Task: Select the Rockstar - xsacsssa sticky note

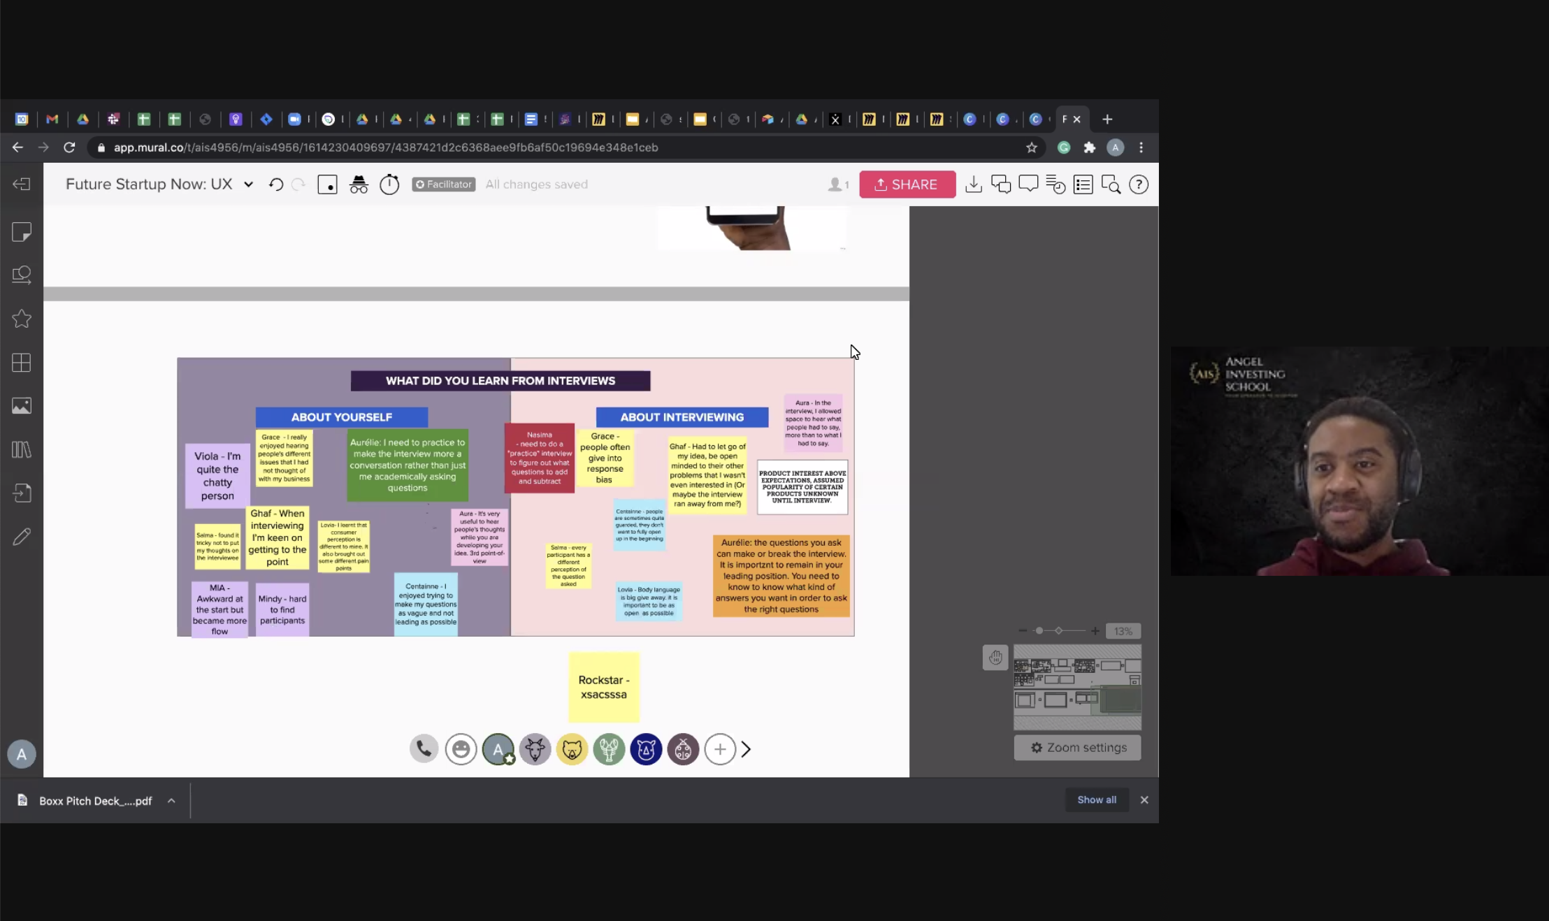Action: coord(604,688)
